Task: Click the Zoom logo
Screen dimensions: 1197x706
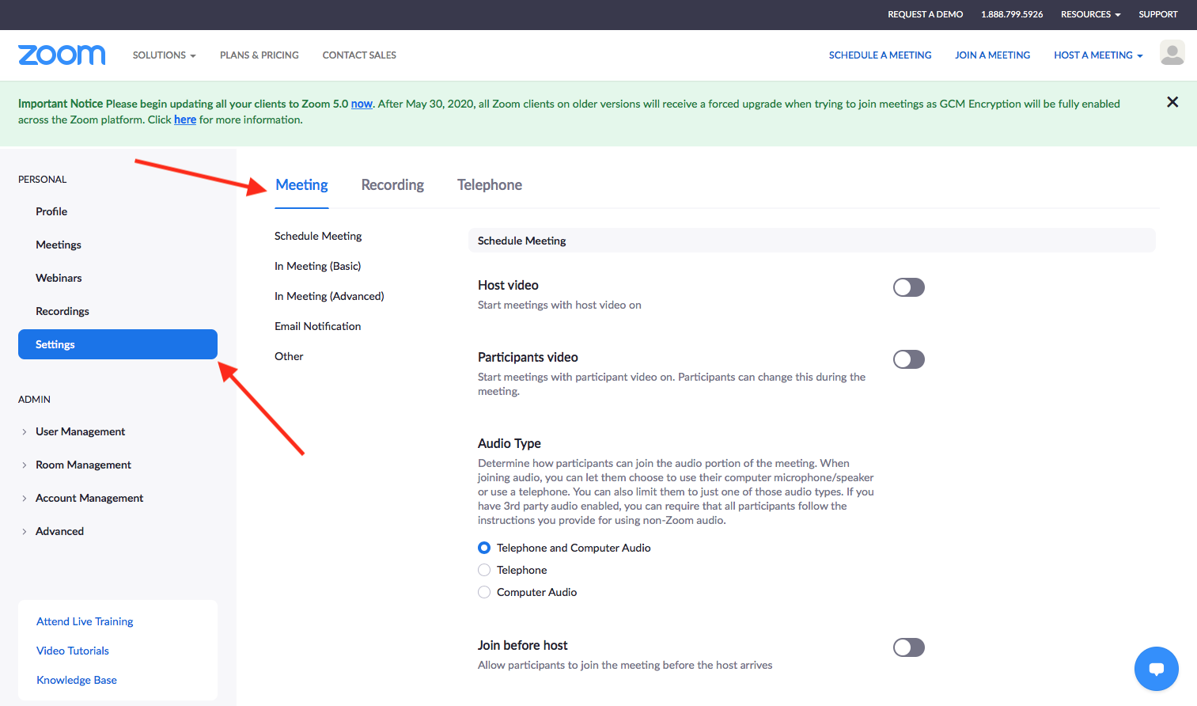Action: 62,55
